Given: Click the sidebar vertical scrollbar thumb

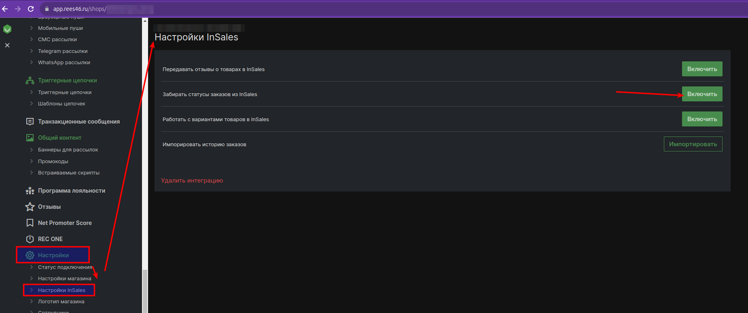Looking at the screenshot, I should pyautogui.click(x=145, y=291).
